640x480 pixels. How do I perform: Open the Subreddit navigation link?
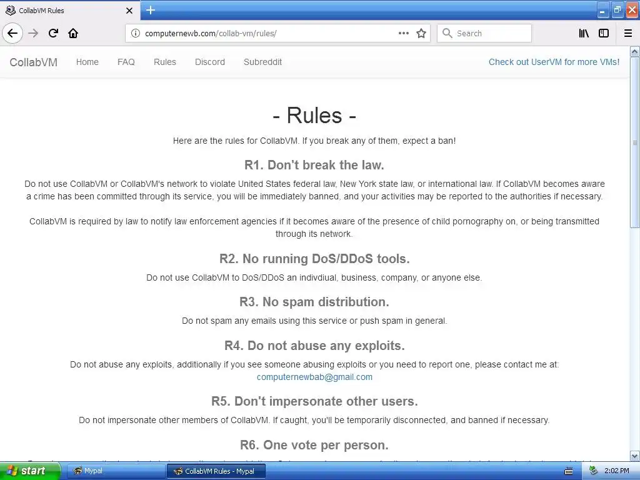263,62
